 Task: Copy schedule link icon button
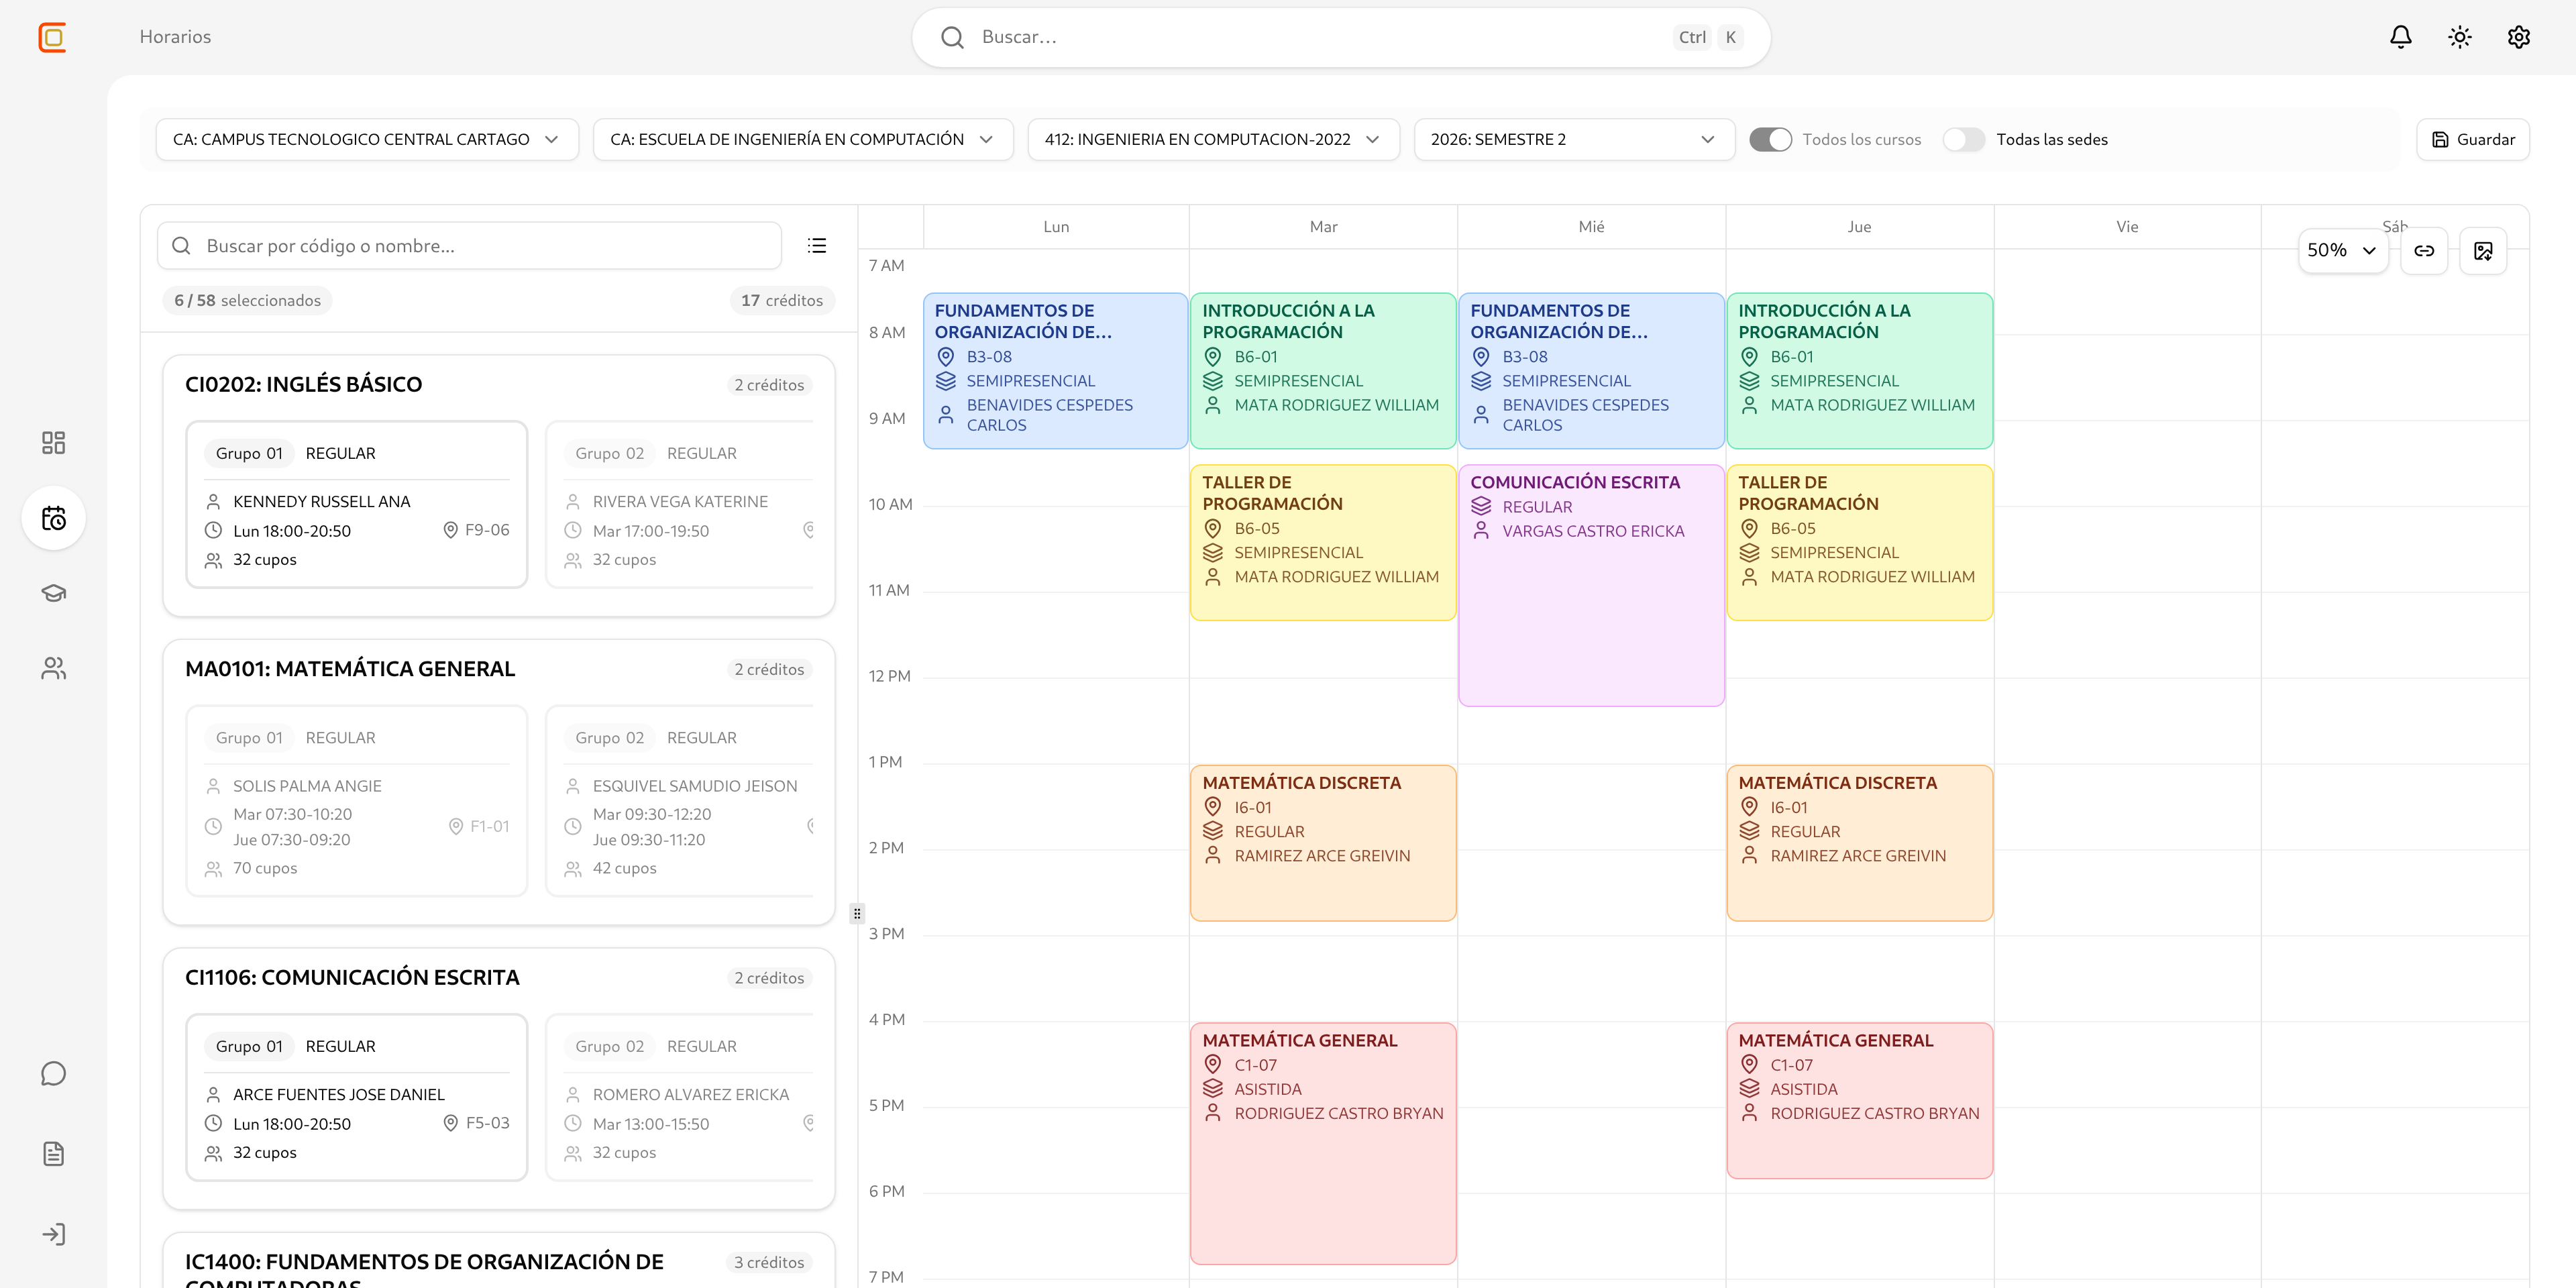(x=2424, y=251)
